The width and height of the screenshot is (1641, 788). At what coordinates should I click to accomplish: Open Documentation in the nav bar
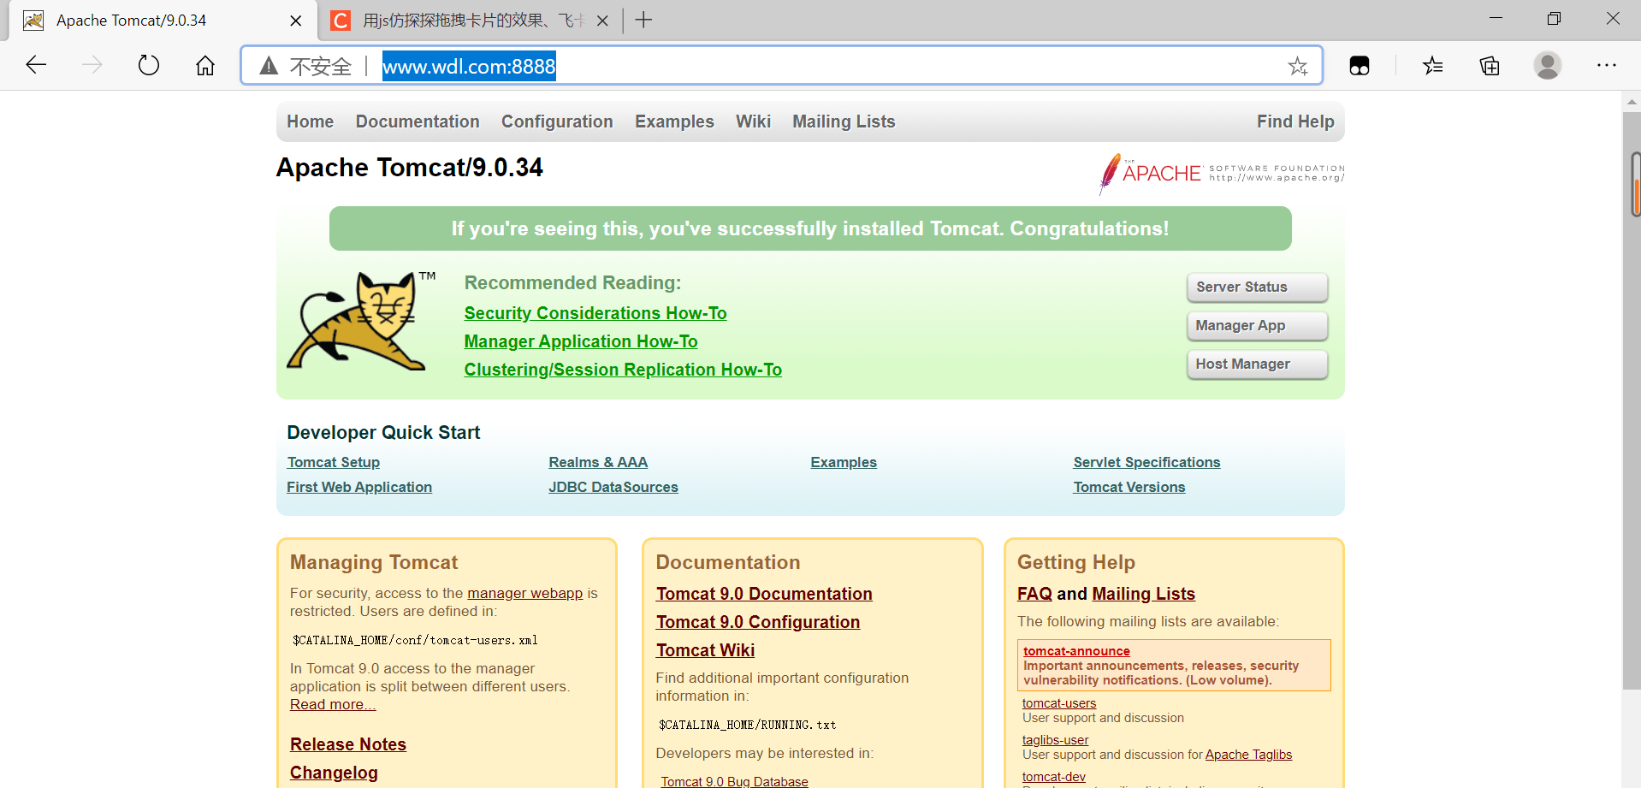(x=418, y=121)
